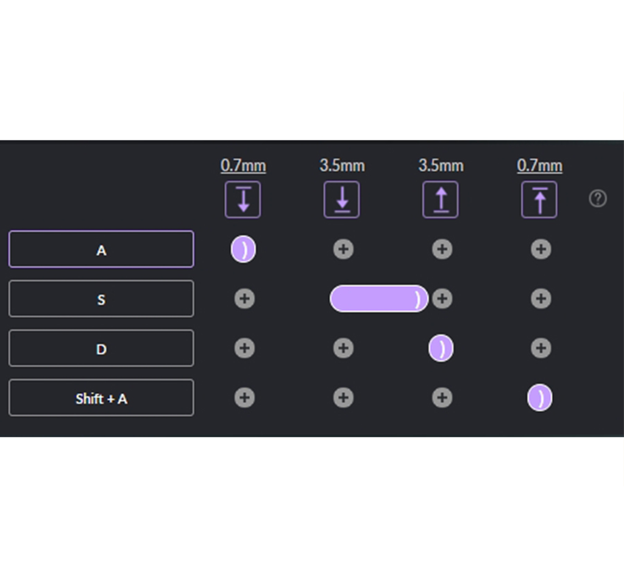Click the purple trigger point in row A
Image resolution: width=624 pixels, height=578 pixels.
coord(243,249)
